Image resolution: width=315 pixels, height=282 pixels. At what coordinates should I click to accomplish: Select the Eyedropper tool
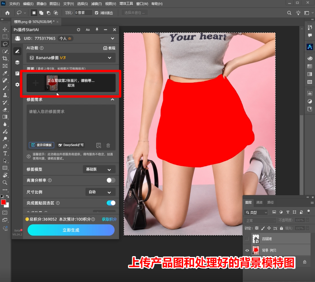(5, 73)
